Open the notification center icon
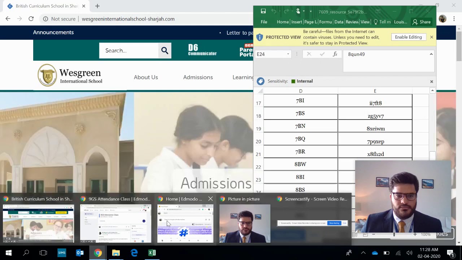Image resolution: width=462 pixels, height=260 pixels. (450, 253)
